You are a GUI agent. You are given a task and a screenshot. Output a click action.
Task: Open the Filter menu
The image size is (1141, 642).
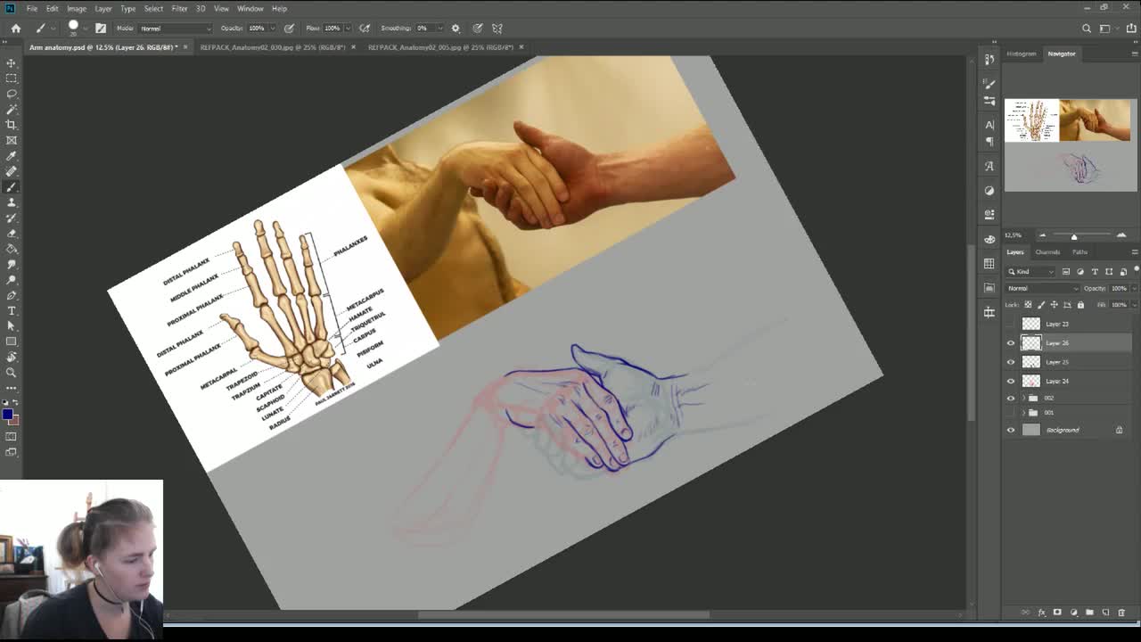[179, 8]
